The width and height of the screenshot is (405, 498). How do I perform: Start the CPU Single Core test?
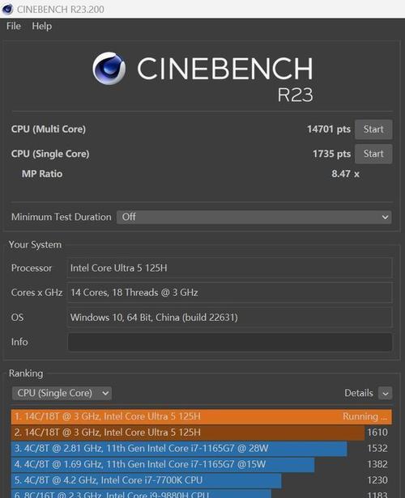(373, 154)
